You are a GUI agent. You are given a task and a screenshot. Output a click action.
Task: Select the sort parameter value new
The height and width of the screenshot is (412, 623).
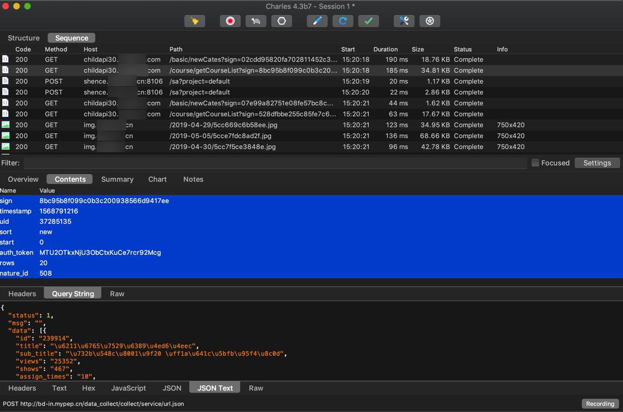(46, 231)
